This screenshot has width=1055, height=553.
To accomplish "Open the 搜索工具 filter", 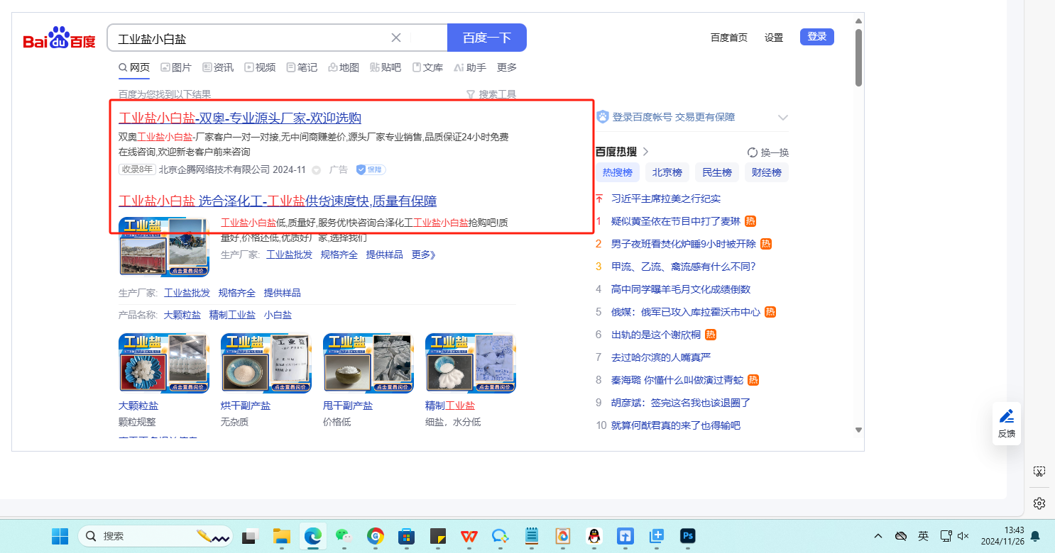I will pyautogui.click(x=491, y=94).
